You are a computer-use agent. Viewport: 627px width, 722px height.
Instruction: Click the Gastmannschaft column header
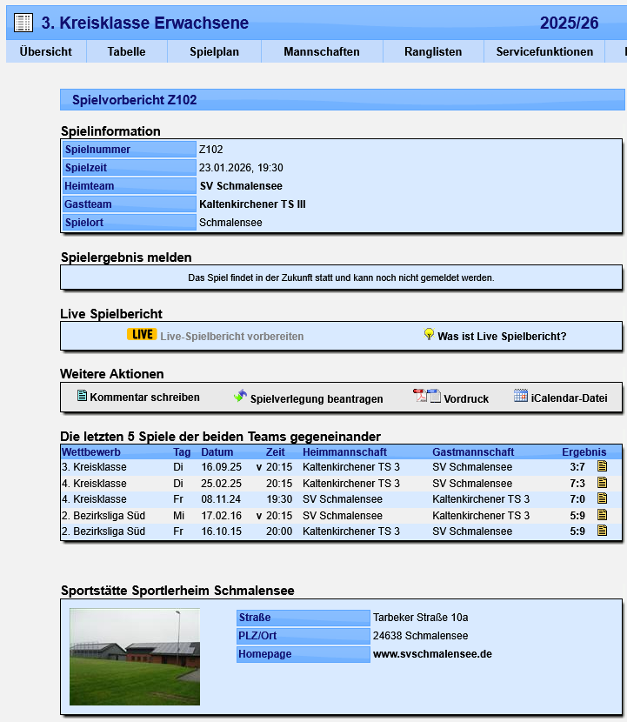pos(473,452)
